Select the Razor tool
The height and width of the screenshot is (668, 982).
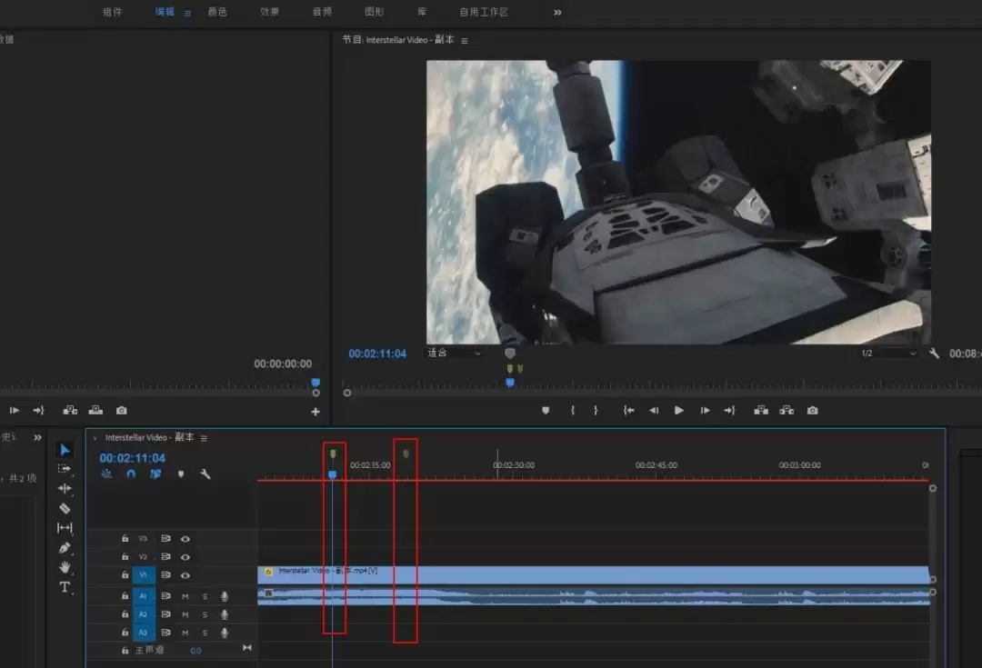pos(65,508)
